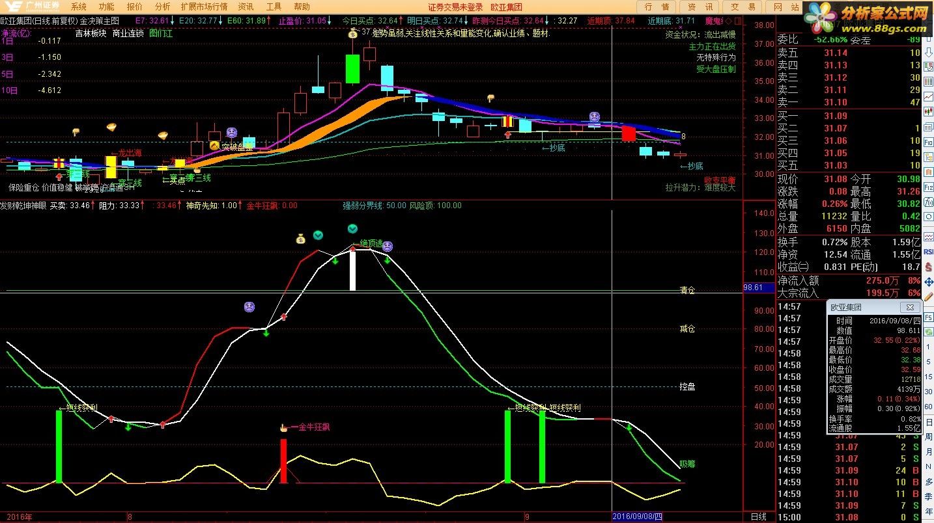Select the 60-minute period button
The height and width of the screenshot is (523, 934).
(x=929, y=407)
